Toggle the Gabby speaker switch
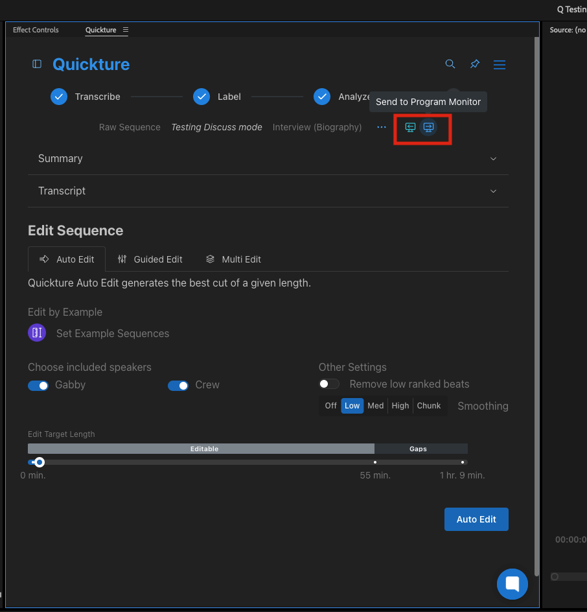 pos(38,386)
